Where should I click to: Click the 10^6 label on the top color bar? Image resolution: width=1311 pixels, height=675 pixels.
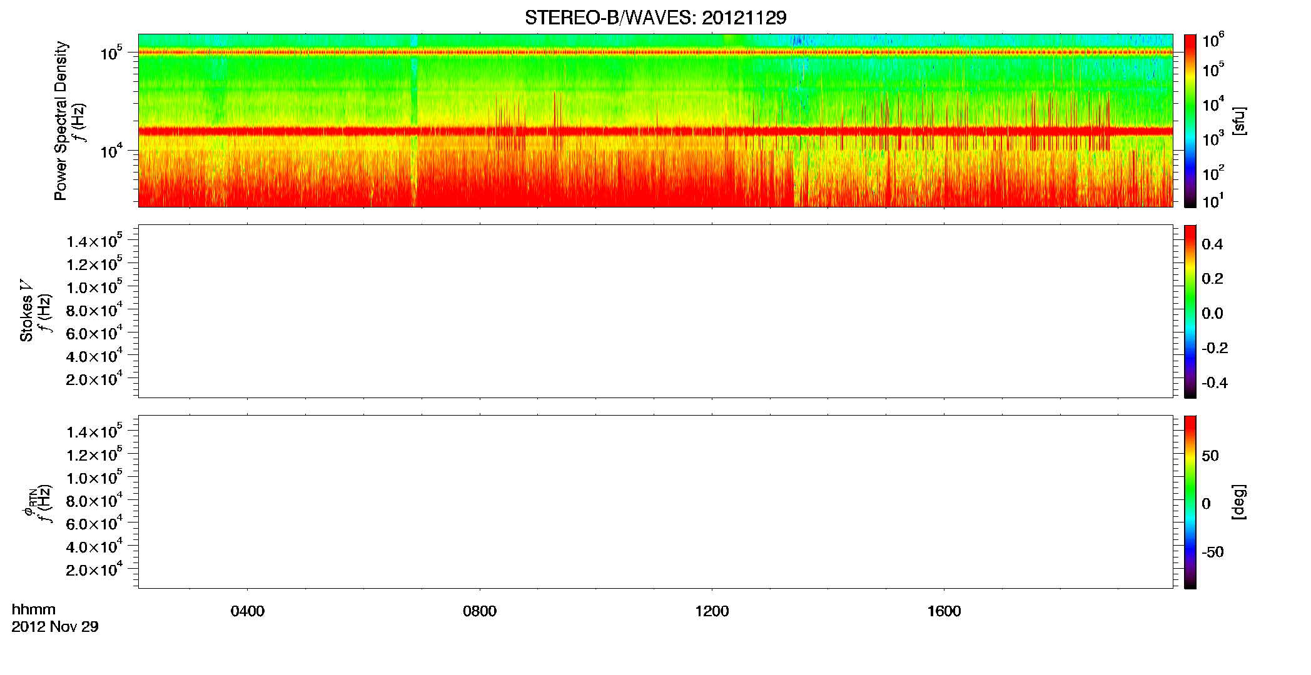click(1213, 41)
